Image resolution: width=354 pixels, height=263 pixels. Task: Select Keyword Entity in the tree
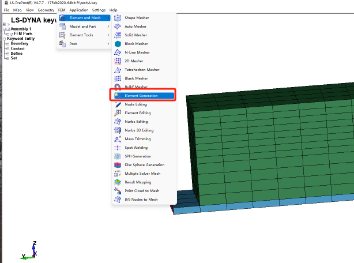click(21, 39)
